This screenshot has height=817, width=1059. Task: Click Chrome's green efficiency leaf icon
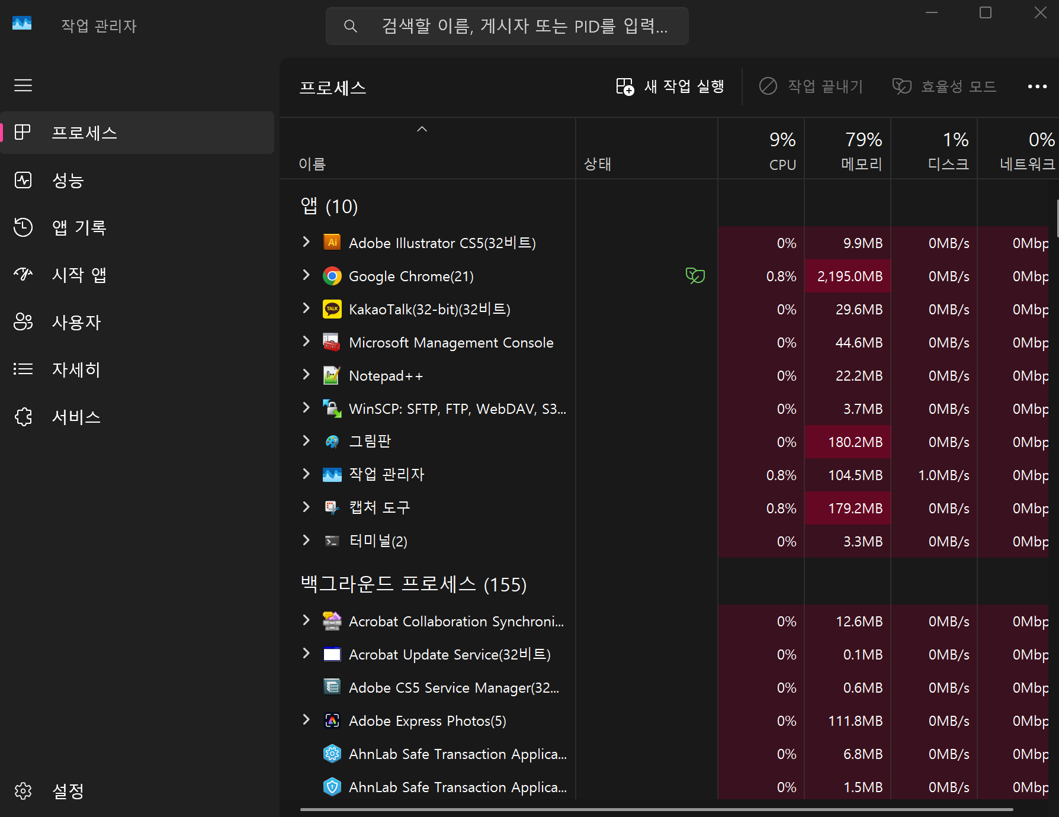(x=695, y=275)
